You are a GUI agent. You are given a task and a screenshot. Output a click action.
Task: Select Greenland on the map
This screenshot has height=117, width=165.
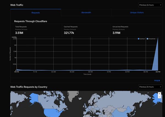click(73, 96)
